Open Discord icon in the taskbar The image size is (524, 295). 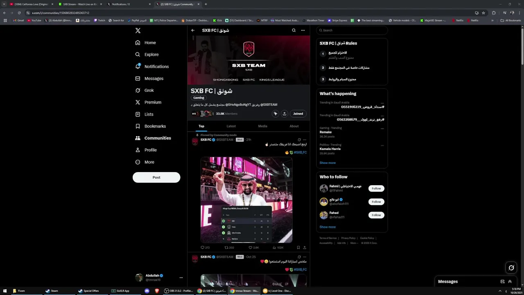pos(147,291)
